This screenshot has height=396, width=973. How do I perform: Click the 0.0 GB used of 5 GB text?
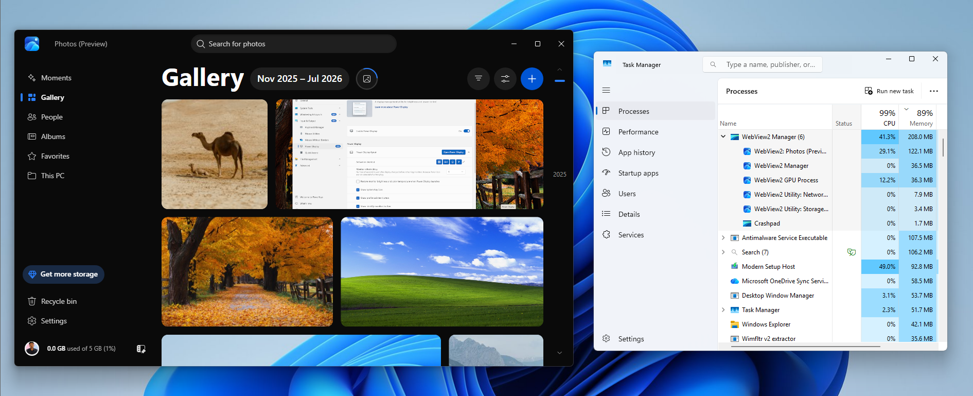pos(81,349)
